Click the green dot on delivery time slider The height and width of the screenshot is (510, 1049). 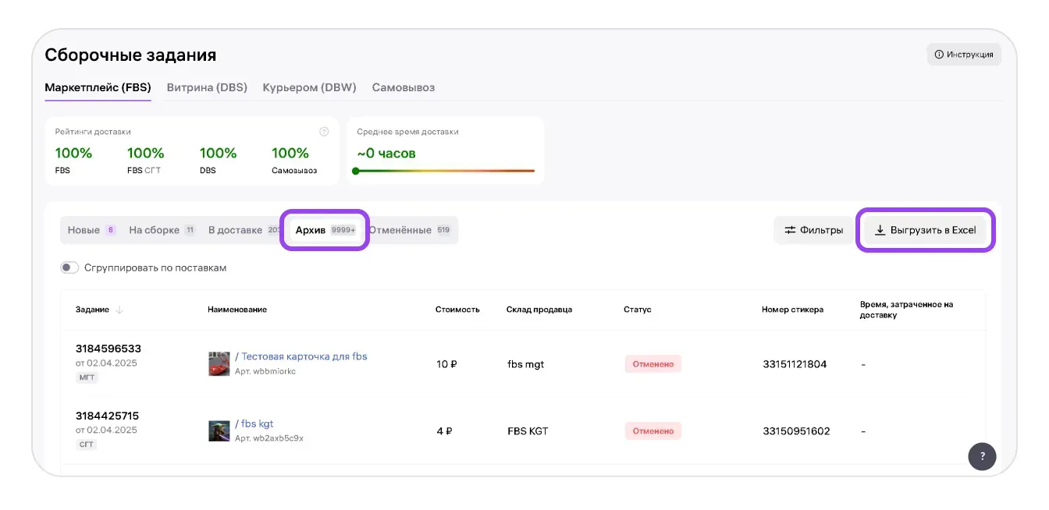(356, 171)
